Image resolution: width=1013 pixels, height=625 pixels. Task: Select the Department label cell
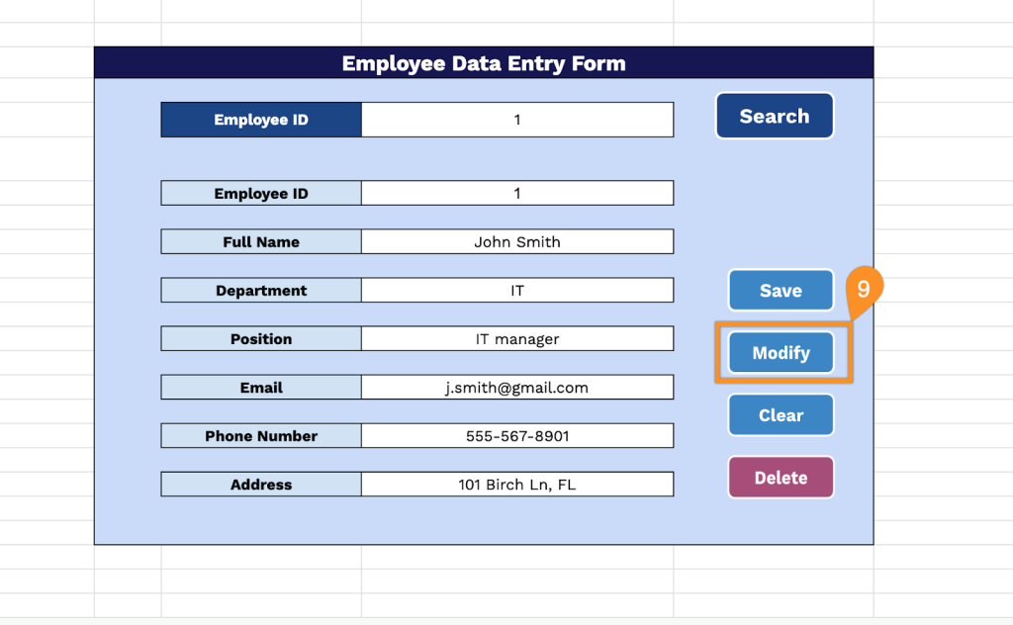click(x=261, y=291)
